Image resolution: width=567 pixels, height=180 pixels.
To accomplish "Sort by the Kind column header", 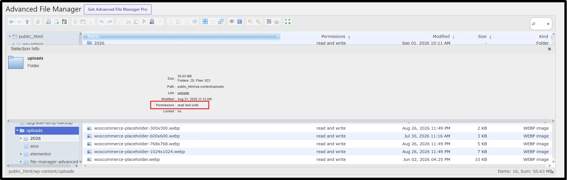I will (544, 36).
